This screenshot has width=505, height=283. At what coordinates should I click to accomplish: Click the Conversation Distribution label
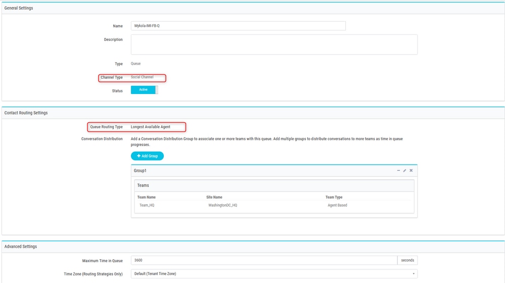tap(102, 139)
